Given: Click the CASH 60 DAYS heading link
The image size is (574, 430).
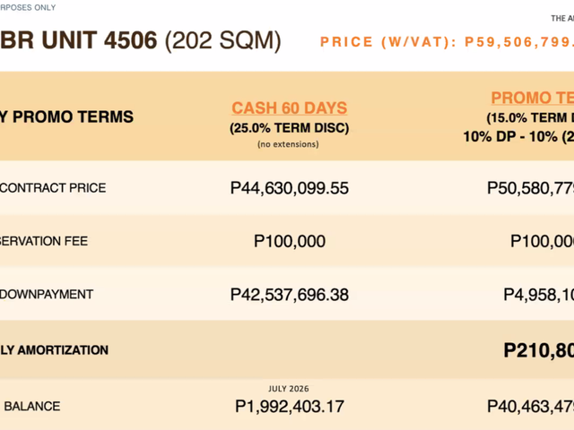Looking at the screenshot, I should point(289,107).
